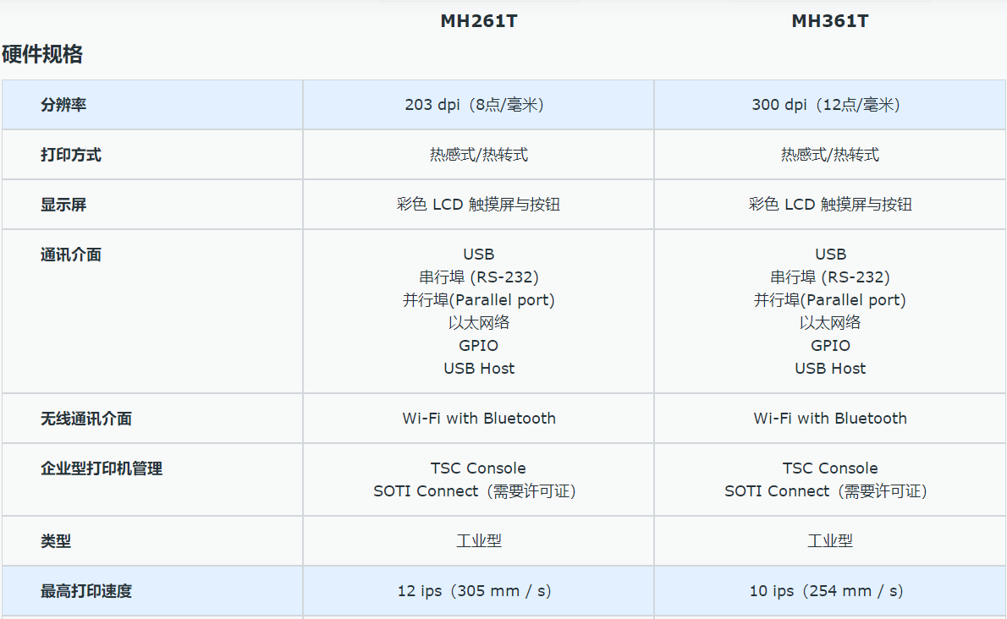Click SOTI Connect text under MH261T
The width and height of the screenshot is (1007, 619).
point(478,491)
